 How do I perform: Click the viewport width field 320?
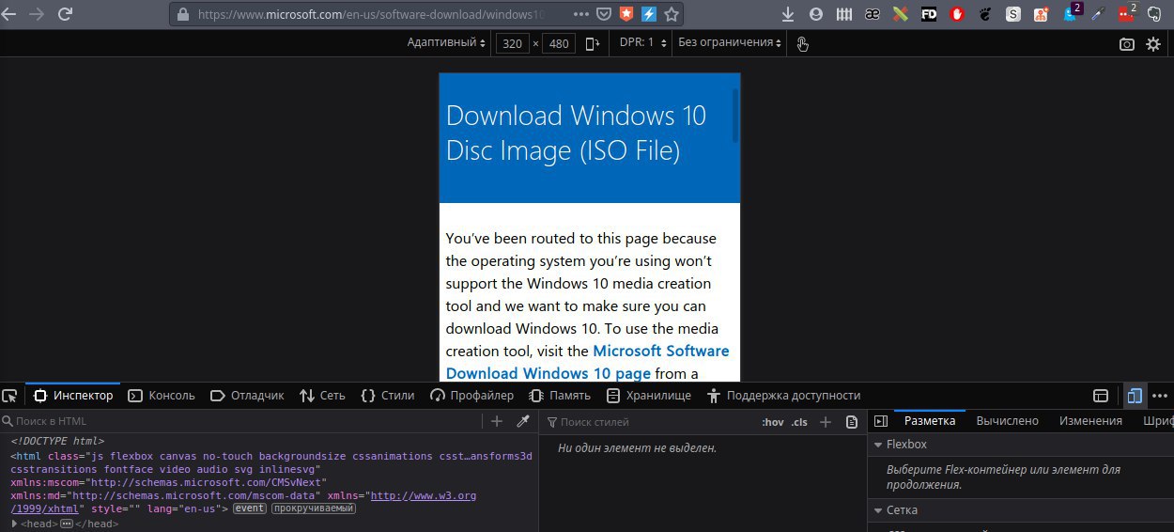pos(512,43)
